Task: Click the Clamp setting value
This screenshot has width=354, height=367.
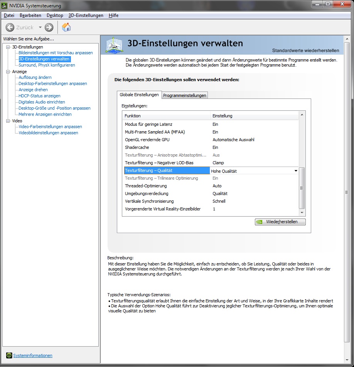Action: pos(218,163)
